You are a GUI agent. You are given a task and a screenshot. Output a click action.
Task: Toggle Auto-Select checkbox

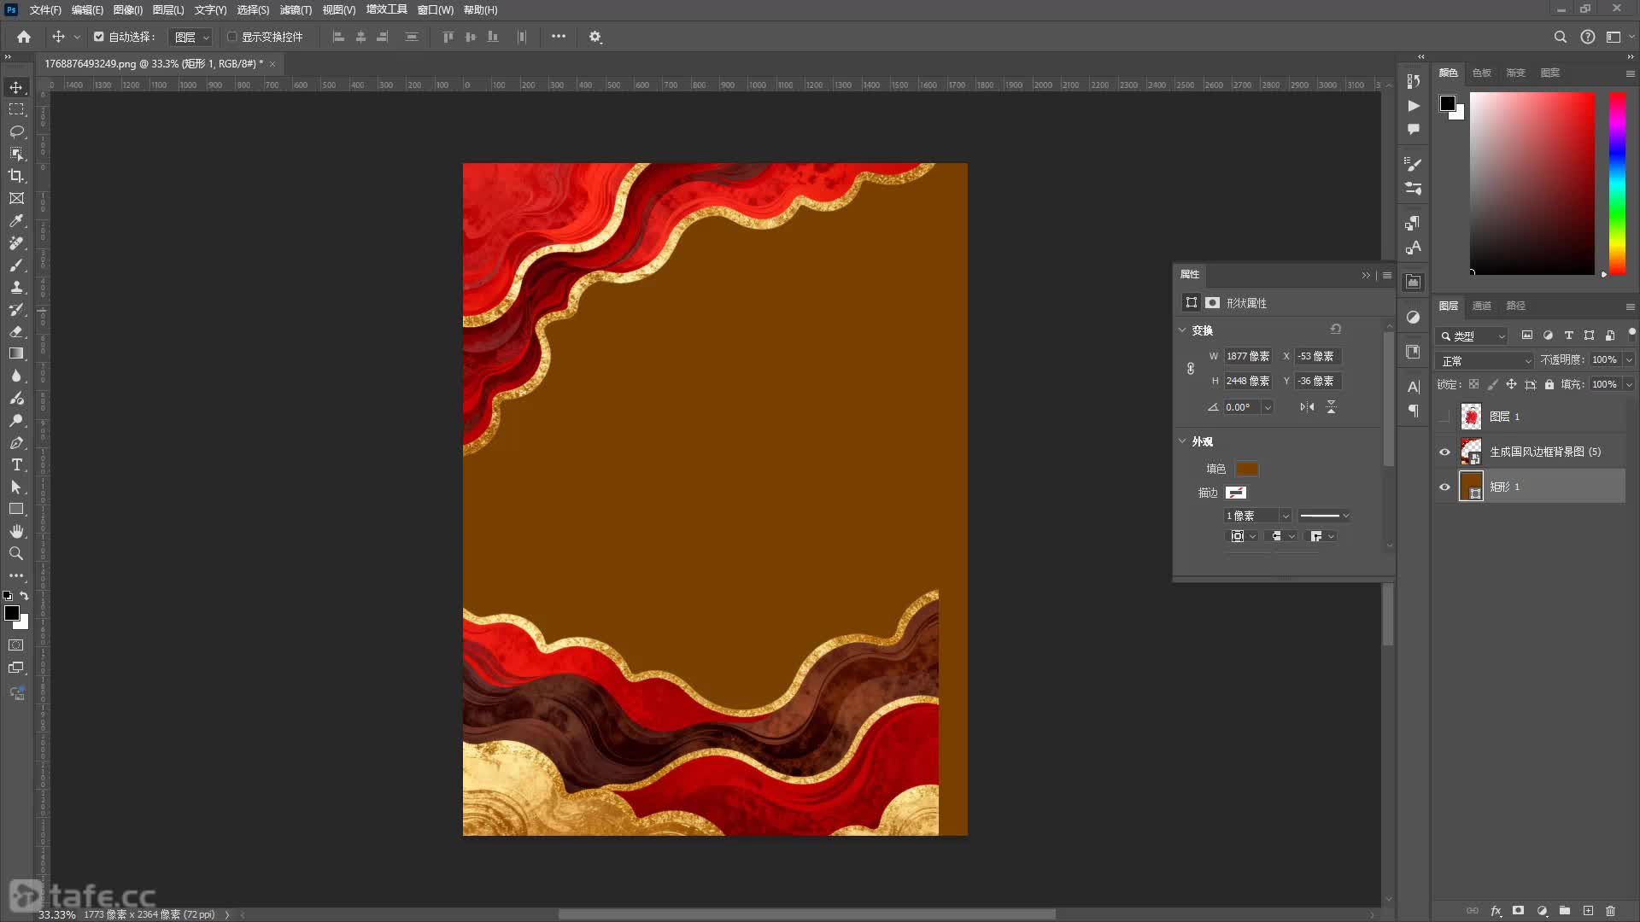(99, 37)
